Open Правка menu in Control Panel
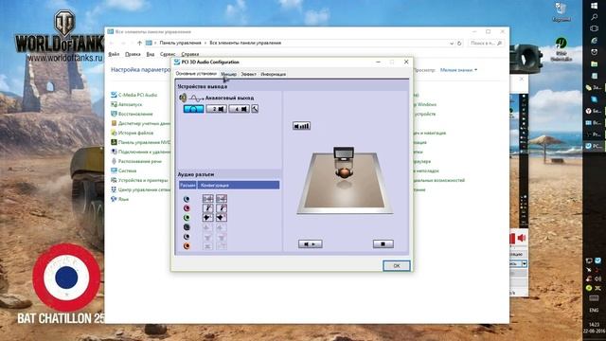The image size is (606, 341). [133, 54]
